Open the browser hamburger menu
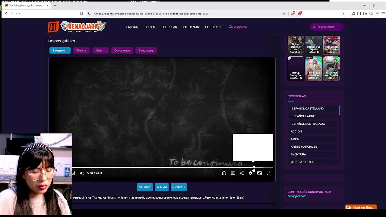 [383, 14]
